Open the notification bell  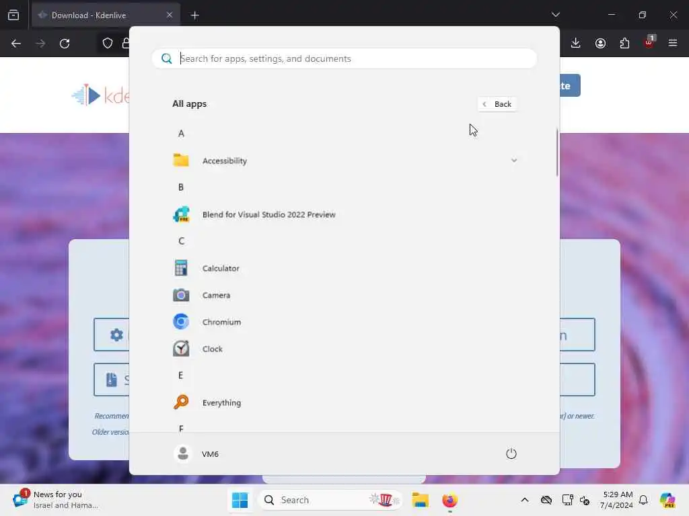[x=643, y=500]
